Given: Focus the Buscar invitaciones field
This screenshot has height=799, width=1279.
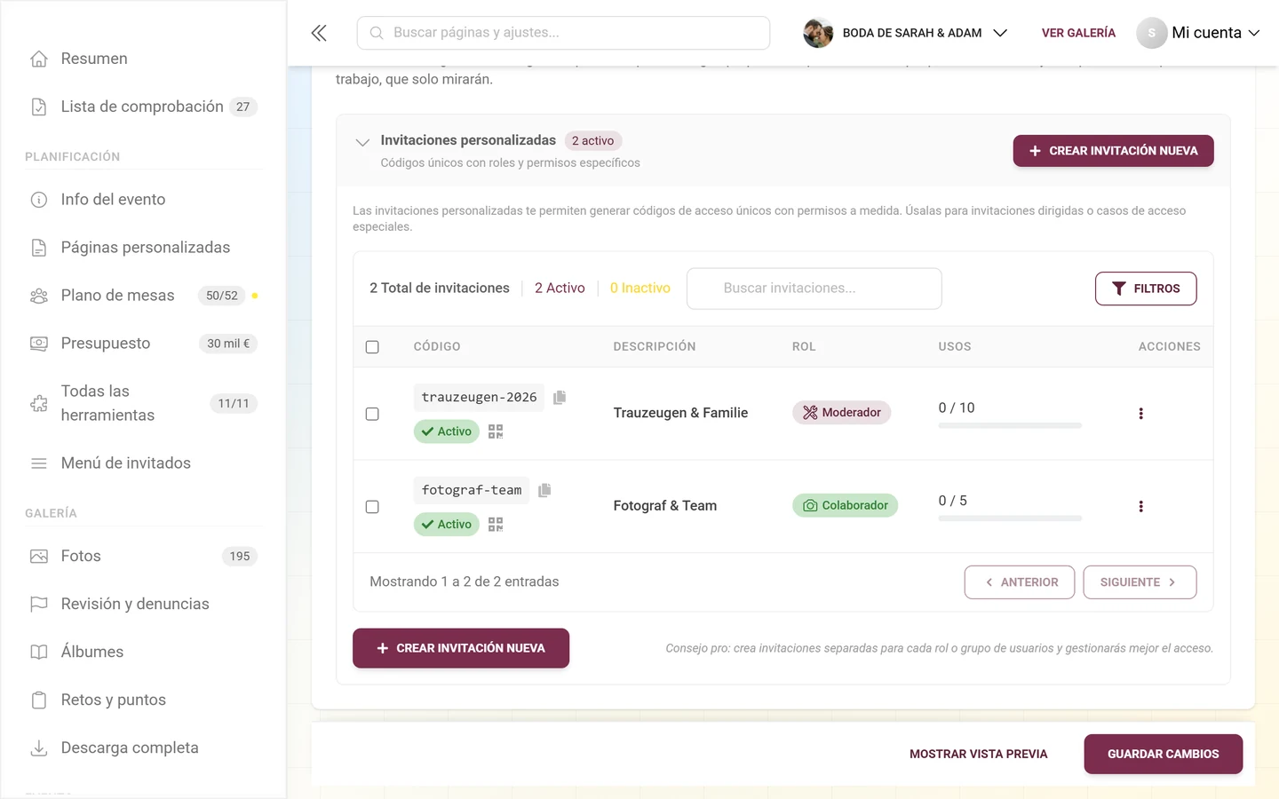Looking at the screenshot, I should click(814, 289).
